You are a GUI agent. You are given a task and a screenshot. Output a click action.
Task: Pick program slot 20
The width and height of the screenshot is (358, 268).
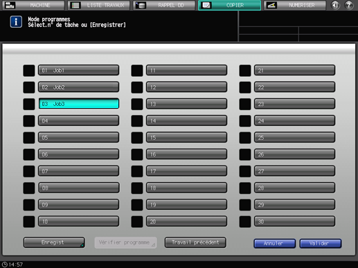coord(186,222)
